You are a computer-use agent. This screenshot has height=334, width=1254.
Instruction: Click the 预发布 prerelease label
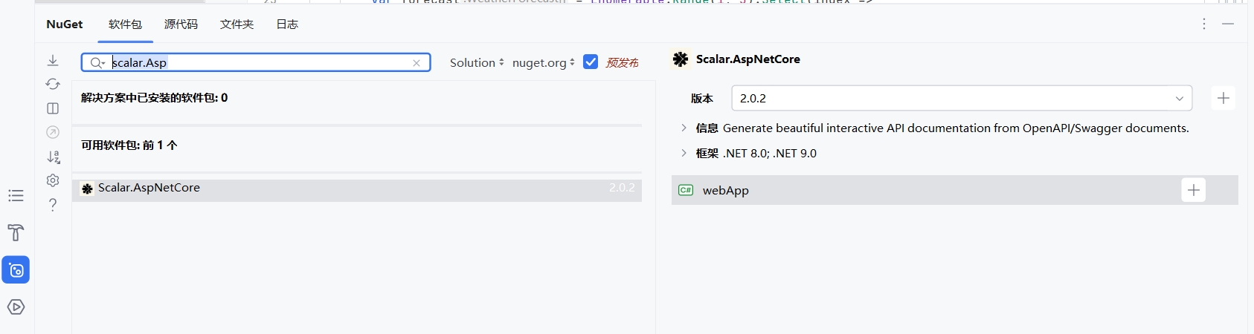pyautogui.click(x=622, y=63)
